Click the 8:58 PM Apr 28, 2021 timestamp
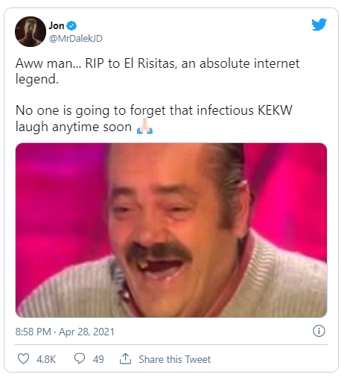The image size is (341, 383). (65, 332)
